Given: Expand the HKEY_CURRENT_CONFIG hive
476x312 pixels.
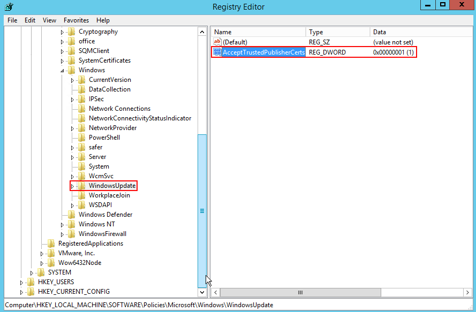Looking at the screenshot, I should point(22,292).
